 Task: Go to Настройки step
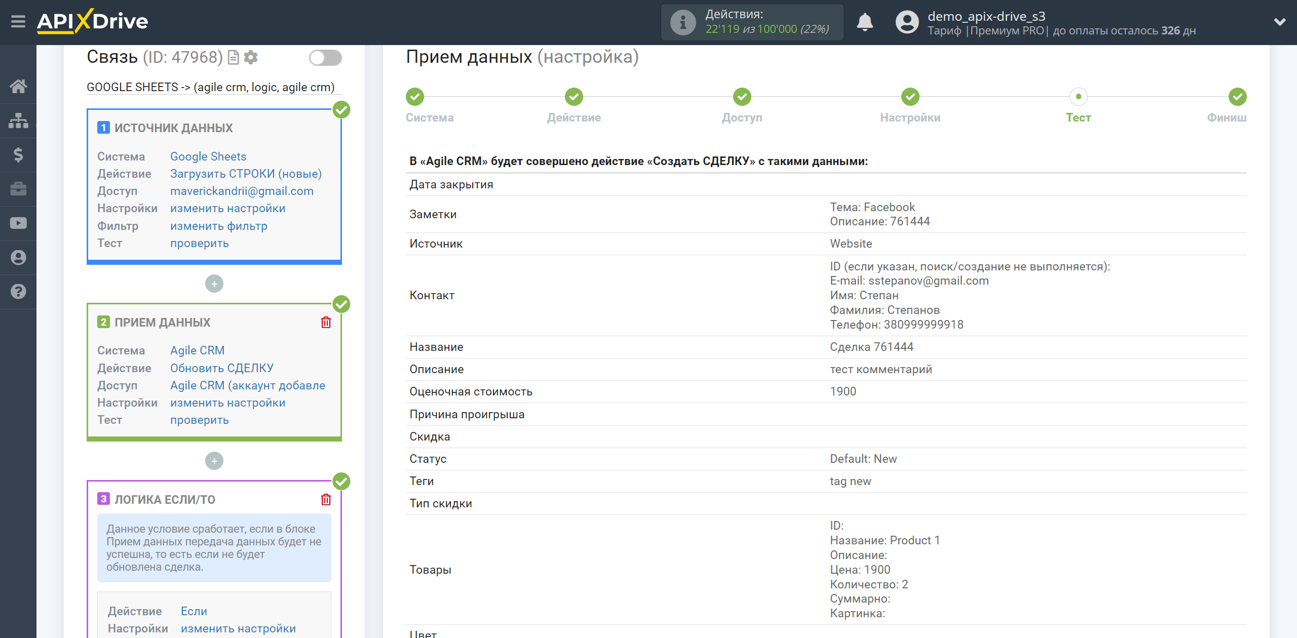pos(910,97)
